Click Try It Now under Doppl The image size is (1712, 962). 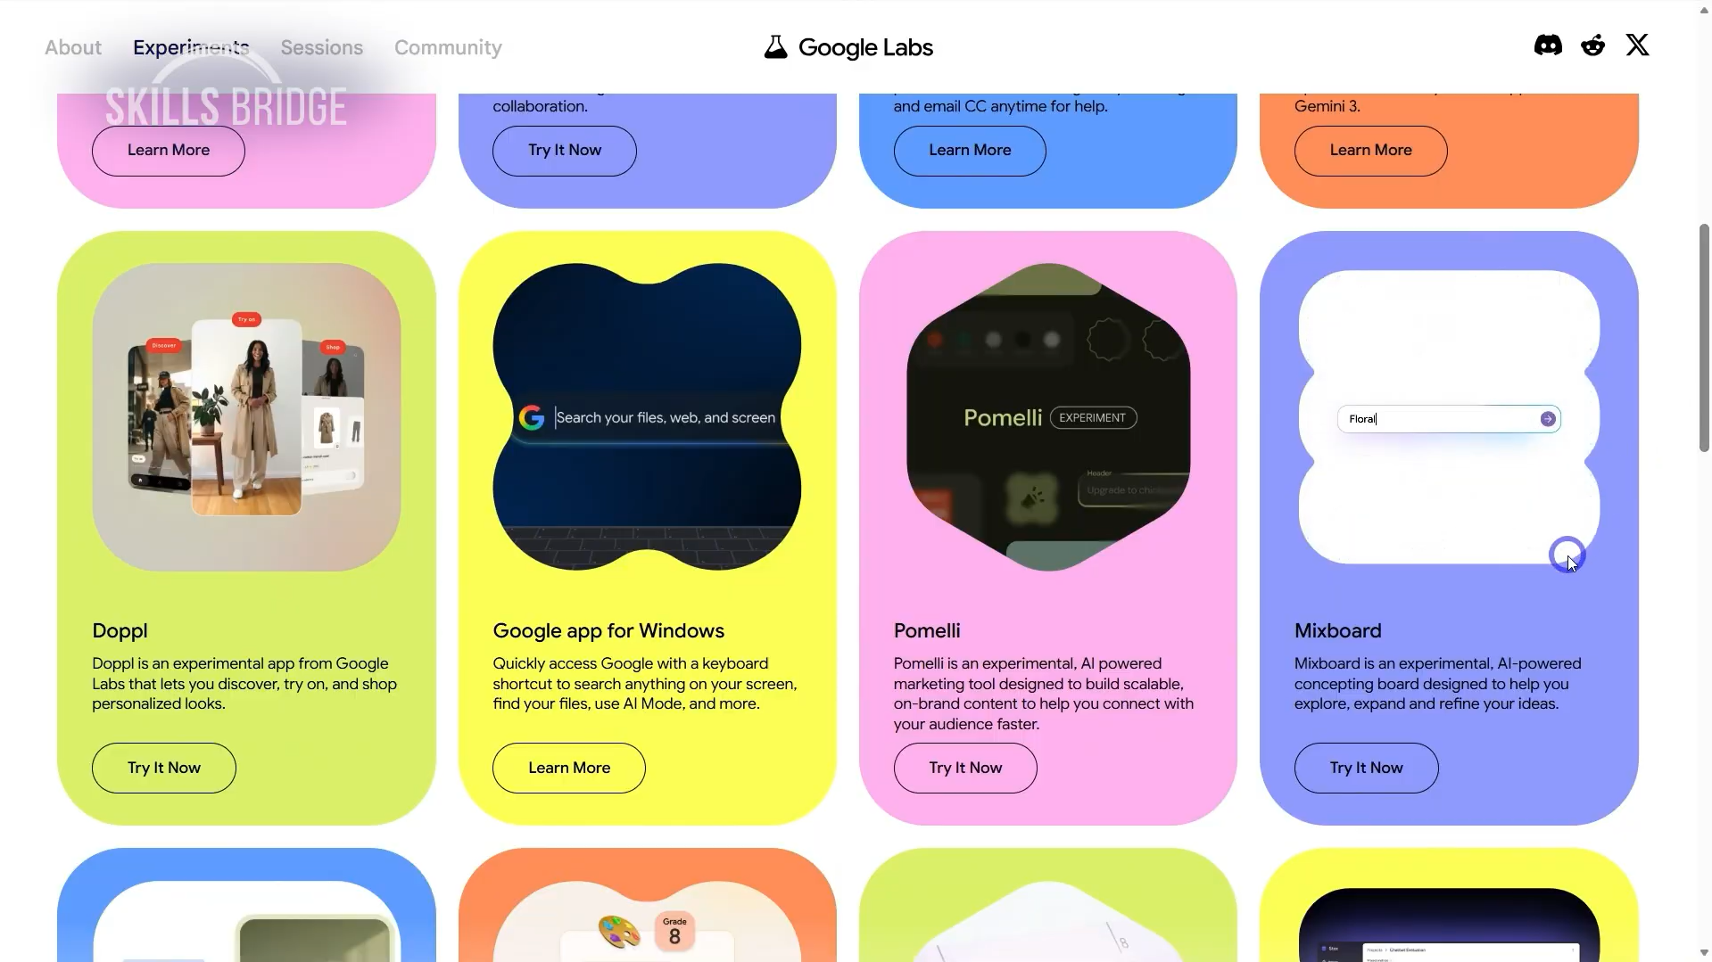164,768
